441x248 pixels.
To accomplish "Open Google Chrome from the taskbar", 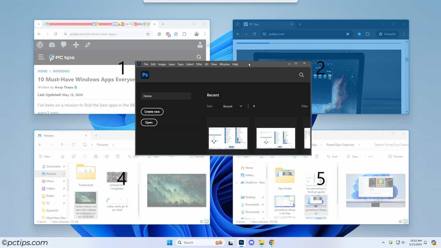I will pos(272,242).
